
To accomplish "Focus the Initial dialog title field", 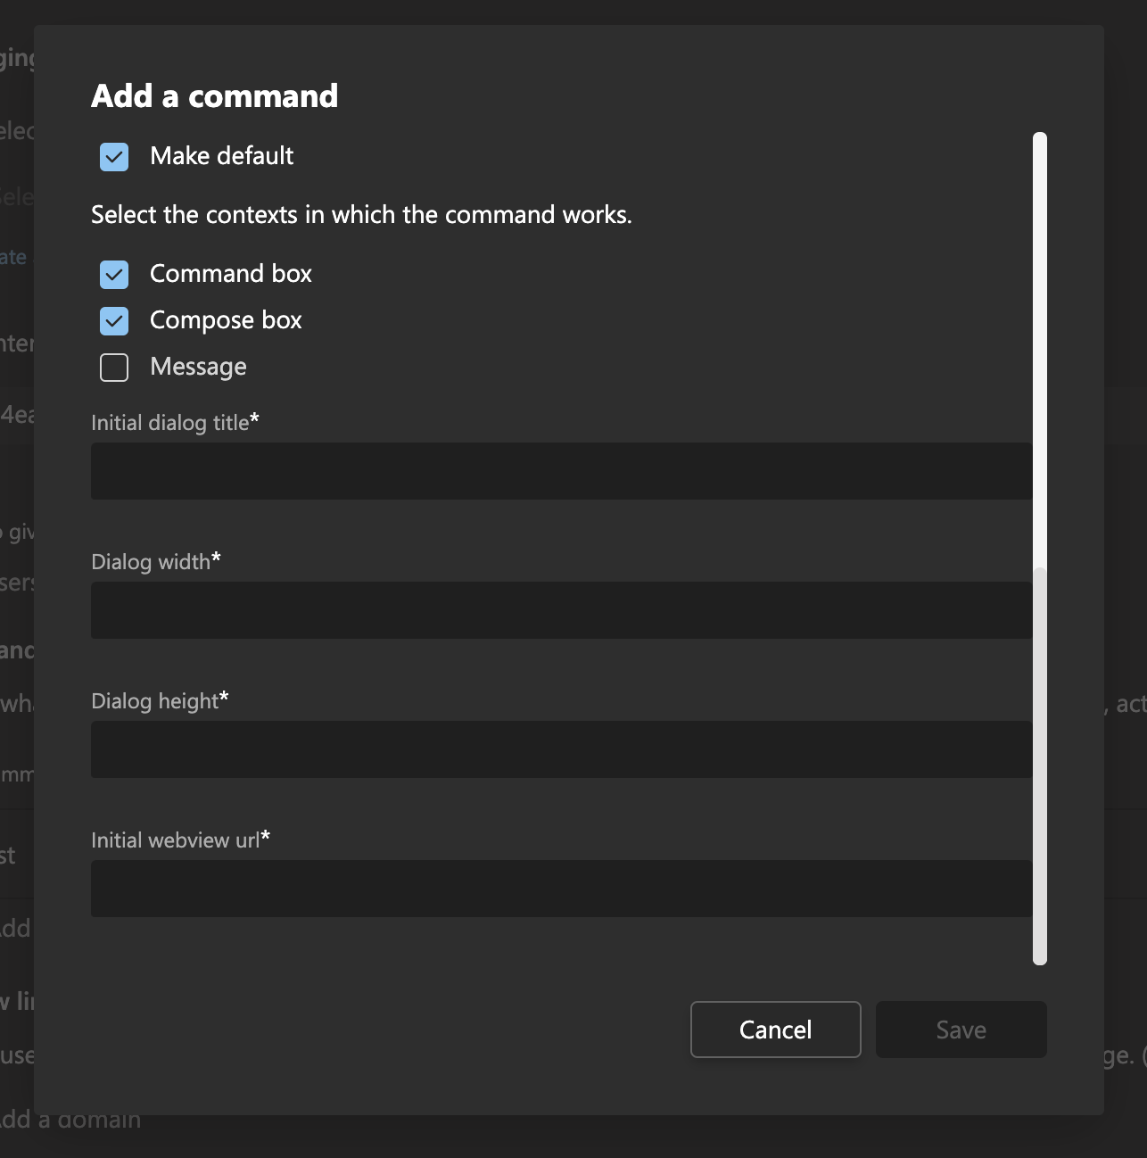I will [x=562, y=471].
